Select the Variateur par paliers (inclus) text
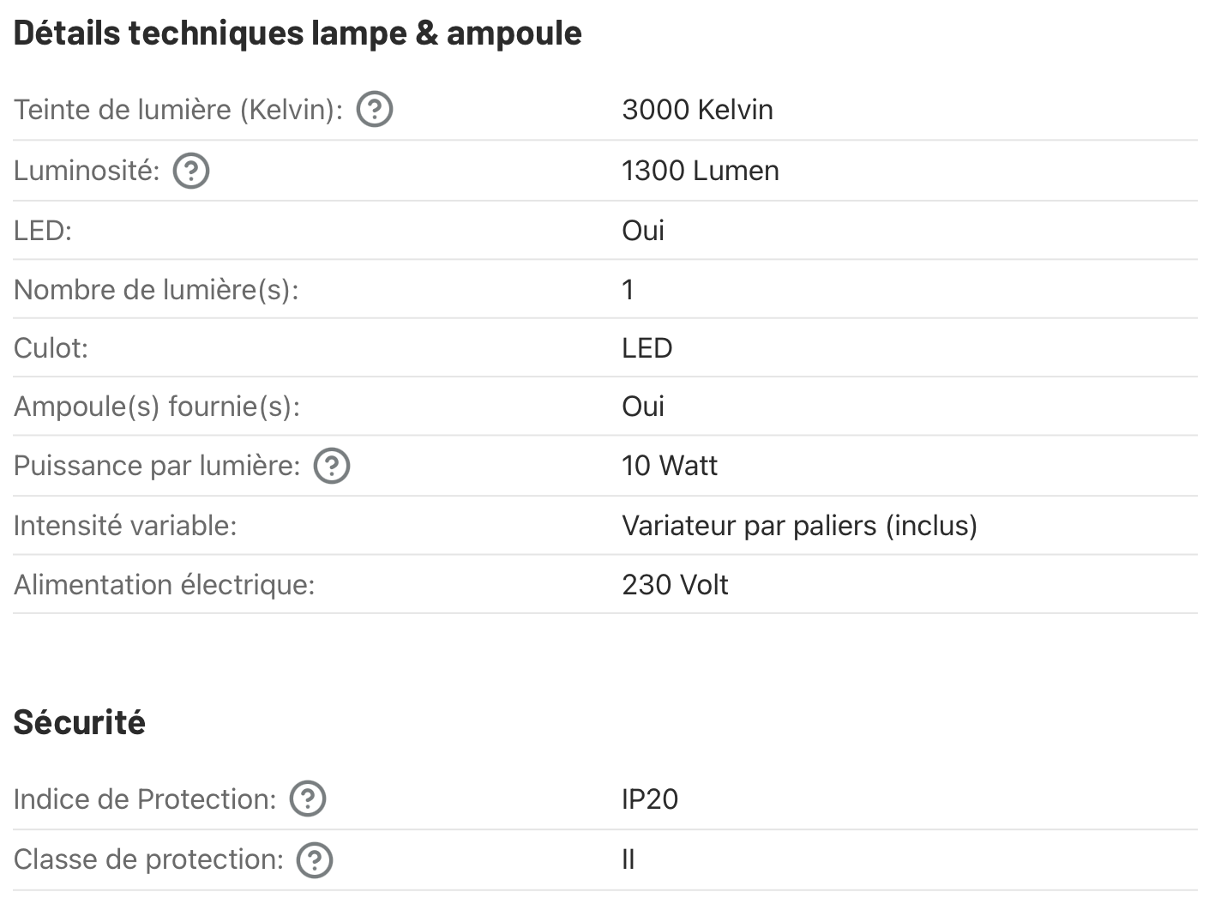This screenshot has height=904, width=1221. tap(799, 525)
